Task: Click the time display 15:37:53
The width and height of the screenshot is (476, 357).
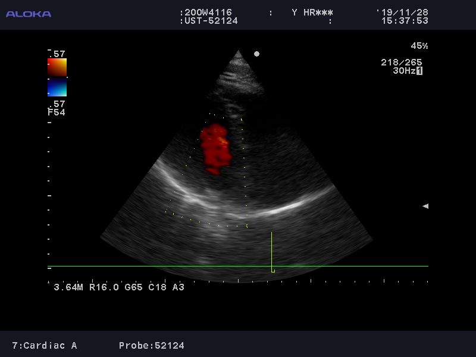Action: point(405,21)
